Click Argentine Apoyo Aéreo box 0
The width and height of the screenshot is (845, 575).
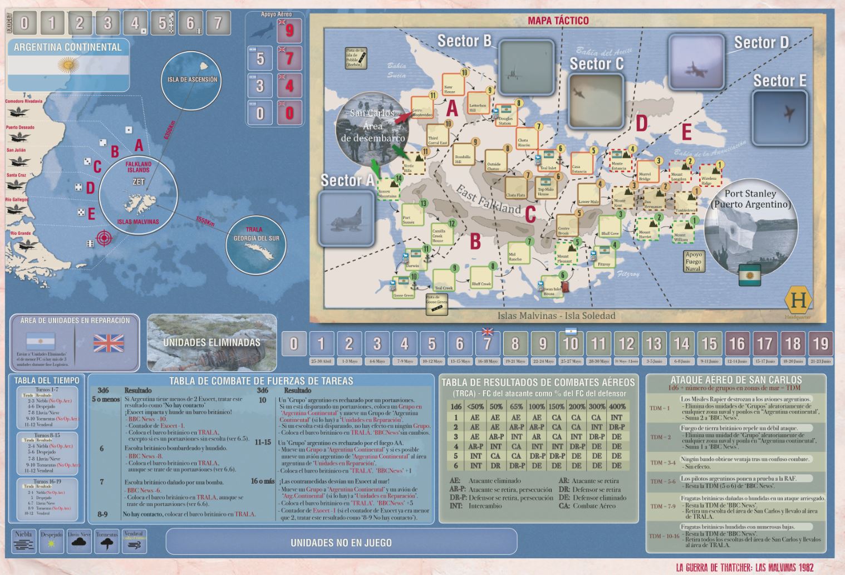260,113
